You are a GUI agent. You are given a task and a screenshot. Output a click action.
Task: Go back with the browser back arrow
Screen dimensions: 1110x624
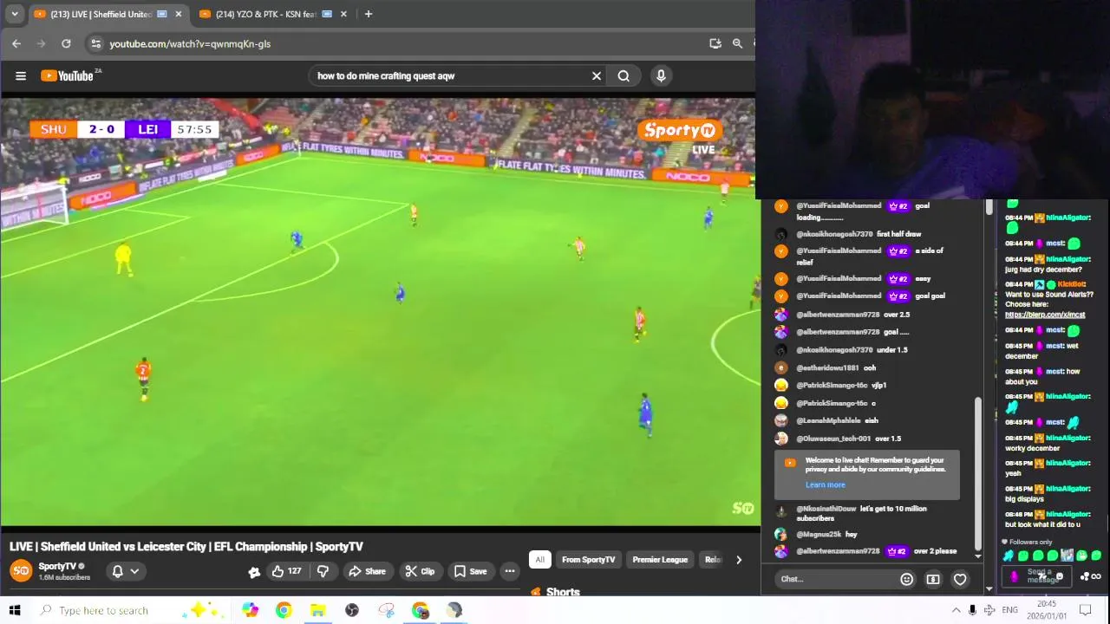click(x=16, y=43)
